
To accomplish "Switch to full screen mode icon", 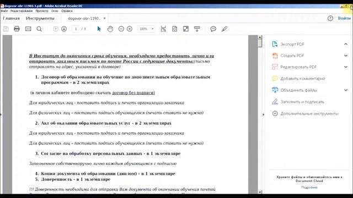I will [x=186, y=29].
